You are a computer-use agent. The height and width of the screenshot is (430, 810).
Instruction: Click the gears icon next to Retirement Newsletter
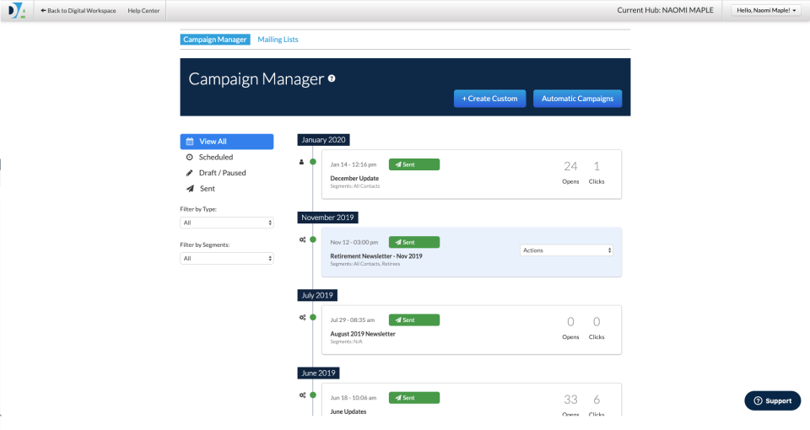tap(302, 239)
